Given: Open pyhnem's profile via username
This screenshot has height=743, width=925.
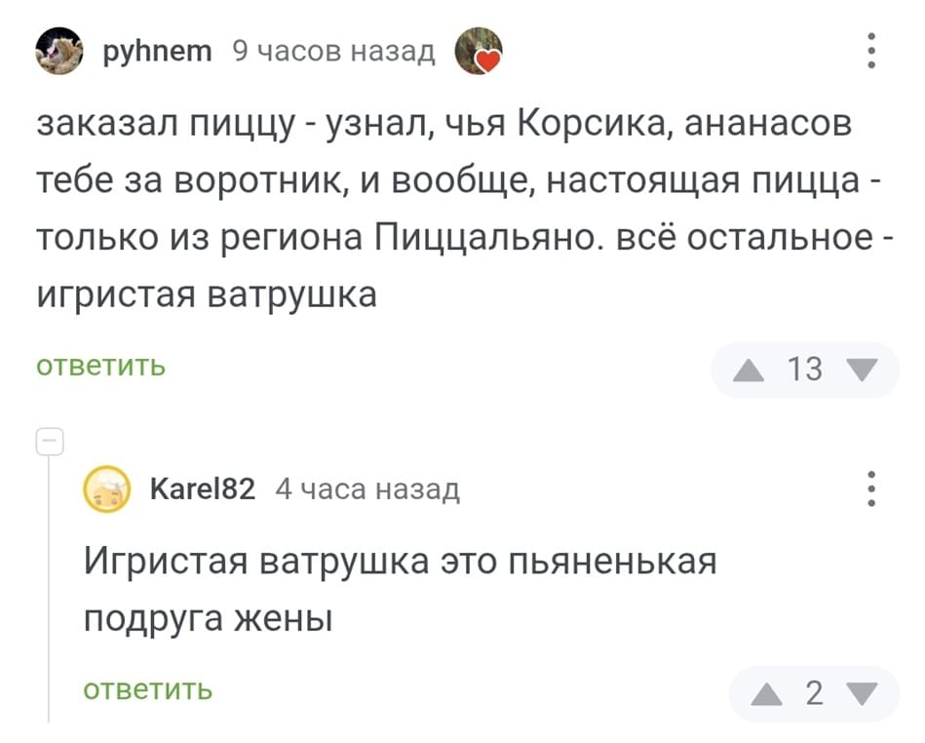Looking at the screenshot, I should click(156, 51).
